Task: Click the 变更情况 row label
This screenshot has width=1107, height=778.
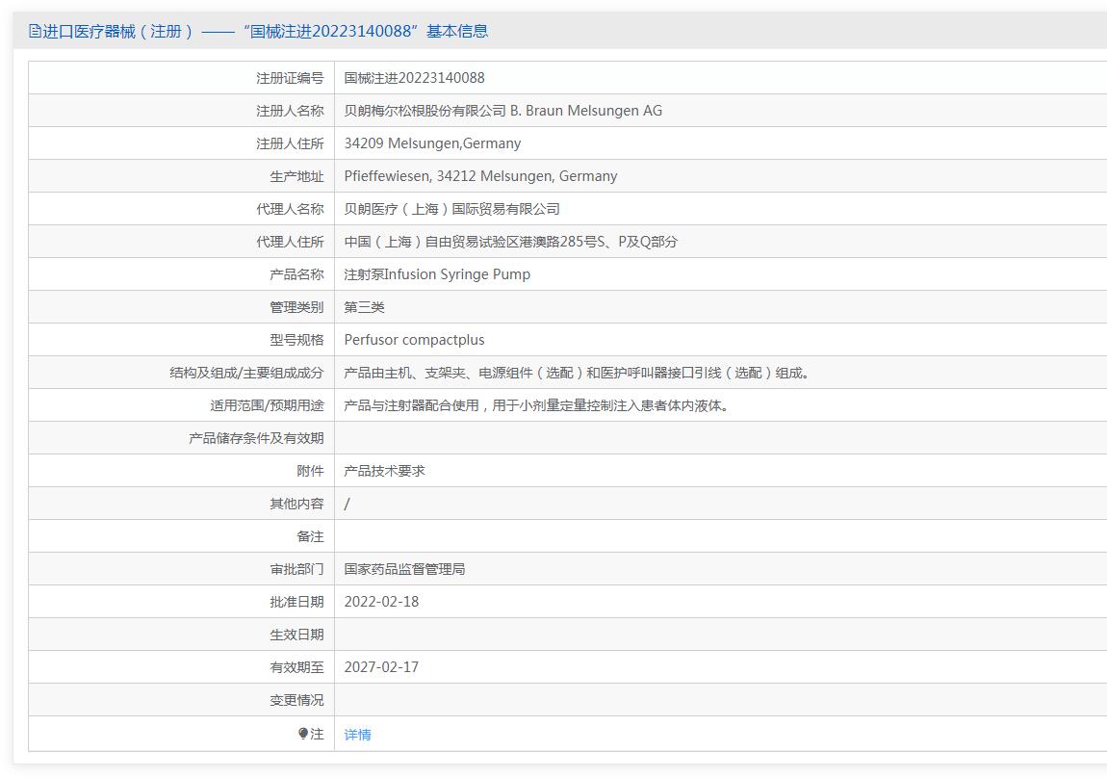Action: click(x=296, y=700)
